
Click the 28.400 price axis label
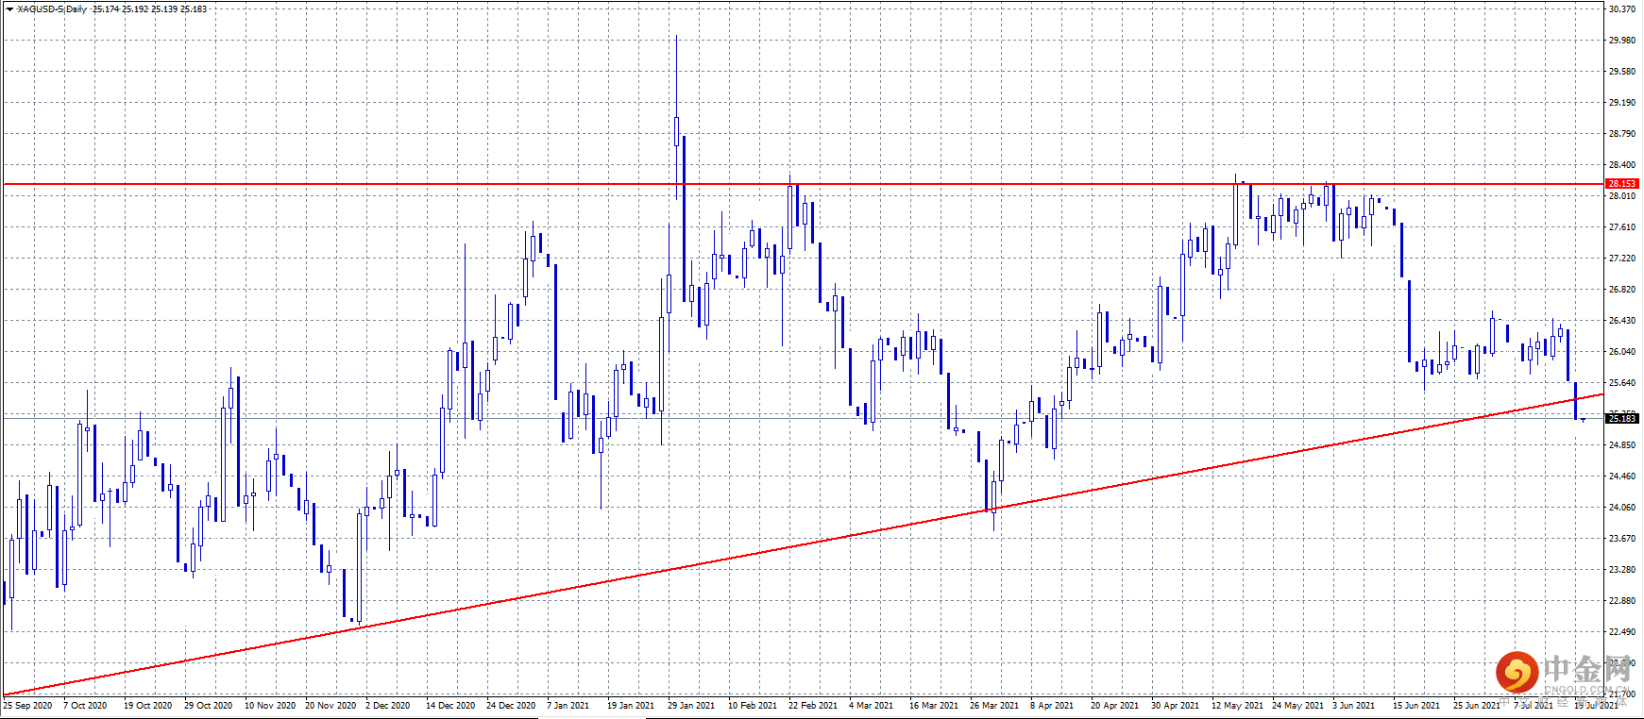tap(1622, 164)
